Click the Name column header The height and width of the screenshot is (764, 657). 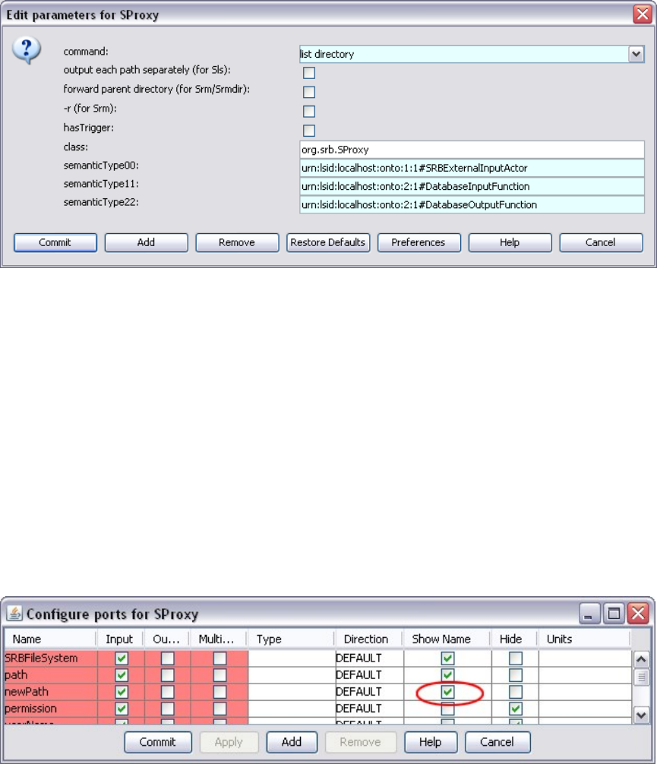(x=50, y=639)
